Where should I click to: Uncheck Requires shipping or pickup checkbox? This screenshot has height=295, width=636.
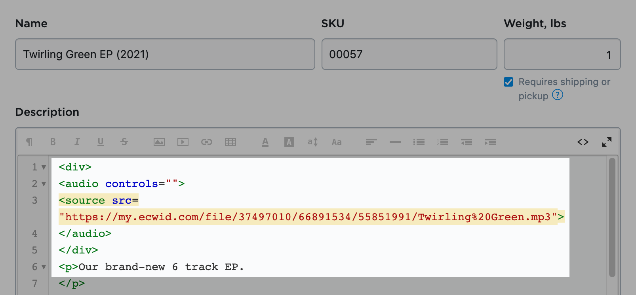pyautogui.click(x=508, y=82)
